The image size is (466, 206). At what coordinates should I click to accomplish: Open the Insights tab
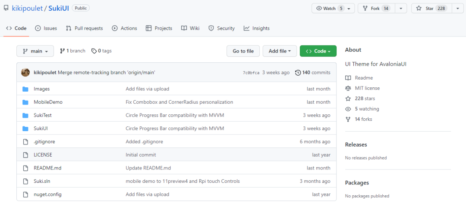pyautogui.click(x=256, y=28)
